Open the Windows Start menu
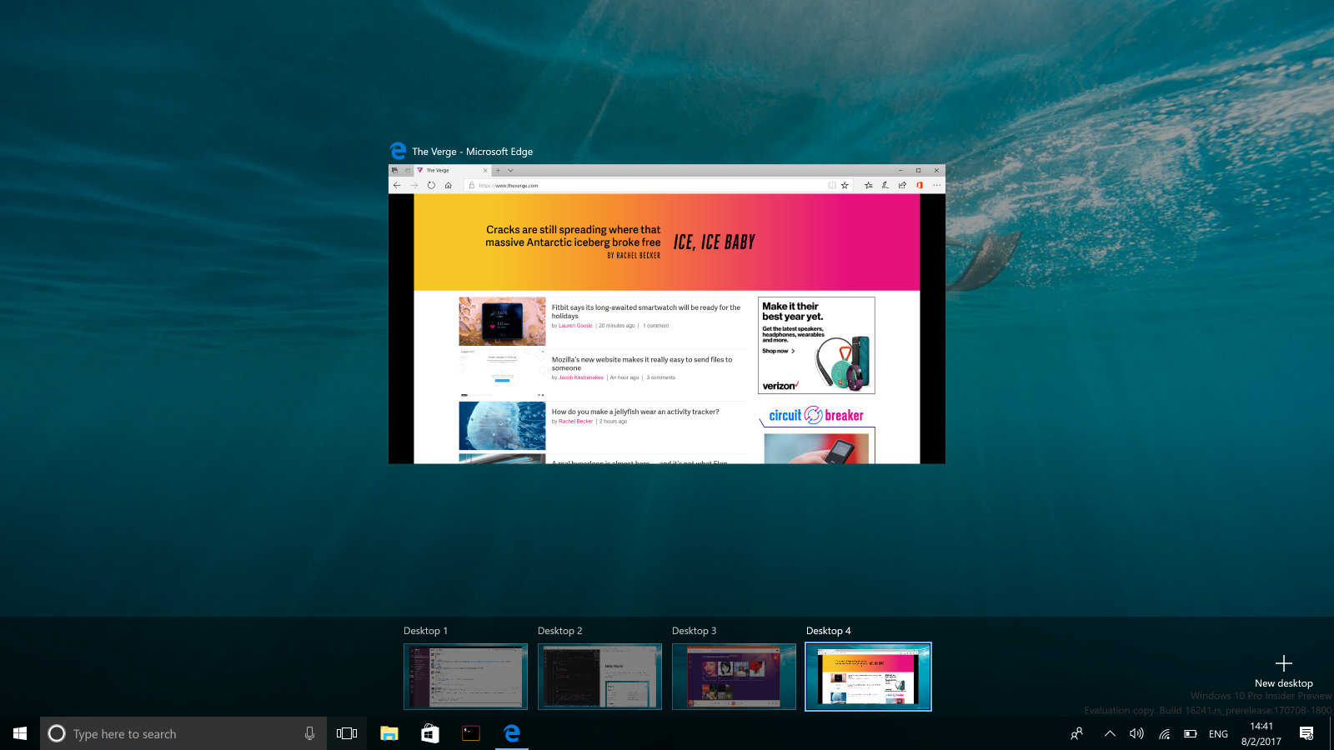Viewport: 1334px width, 750px height. 20,733
